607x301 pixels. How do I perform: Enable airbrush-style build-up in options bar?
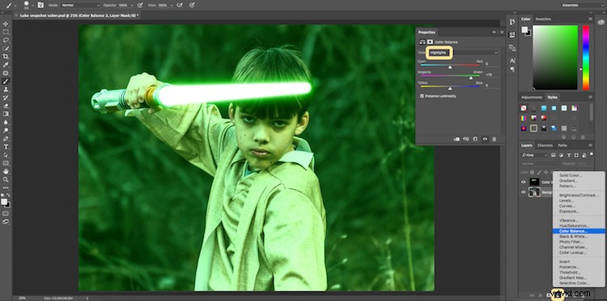[179, 5]
